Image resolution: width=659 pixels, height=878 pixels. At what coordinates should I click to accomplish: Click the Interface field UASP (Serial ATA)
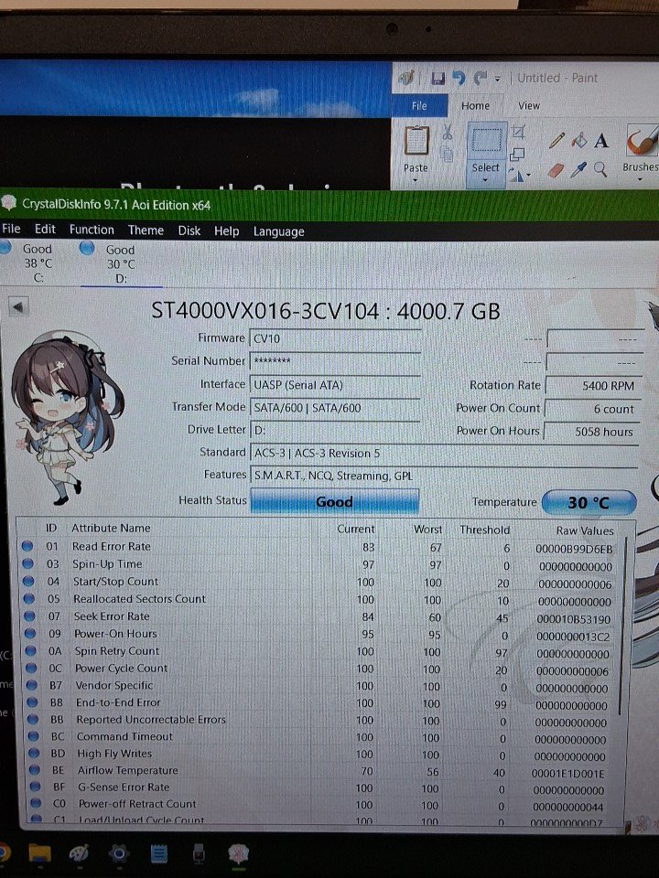tap(335, 385)
